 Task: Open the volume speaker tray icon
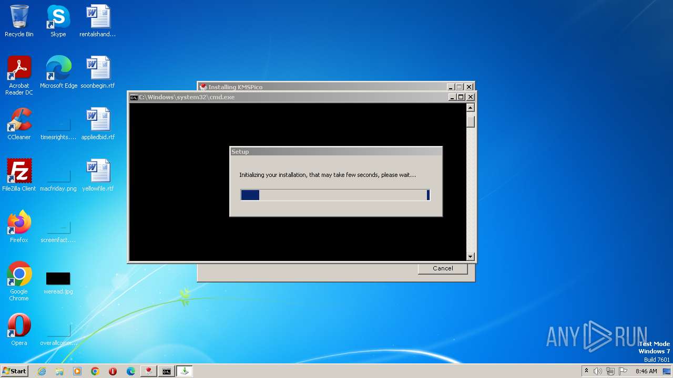pyautogui.click(x=598, y=371)
